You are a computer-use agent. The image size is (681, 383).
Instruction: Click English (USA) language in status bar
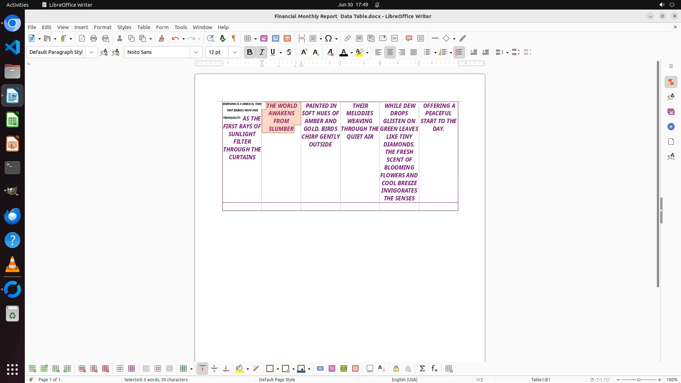pos(404,379)
